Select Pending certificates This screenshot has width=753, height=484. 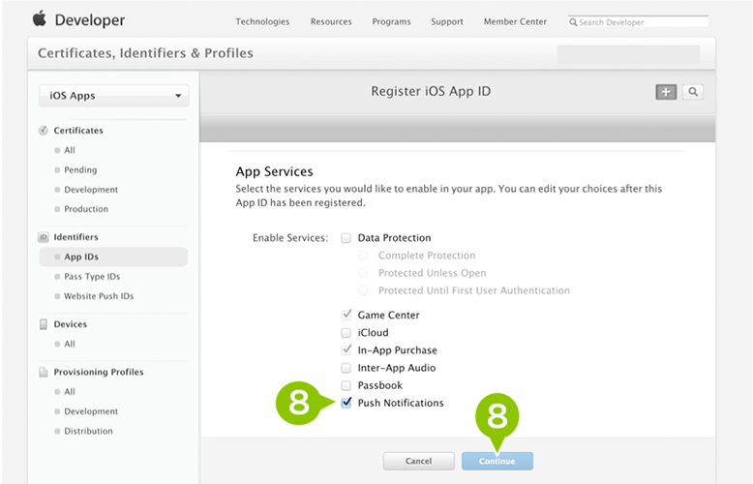[x=80, y=170]
